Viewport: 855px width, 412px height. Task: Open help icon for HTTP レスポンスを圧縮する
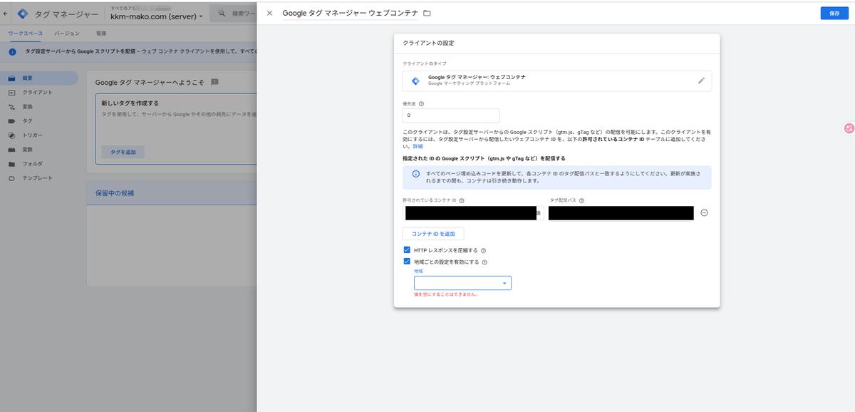pyautogui.click(x=483, y=251)
